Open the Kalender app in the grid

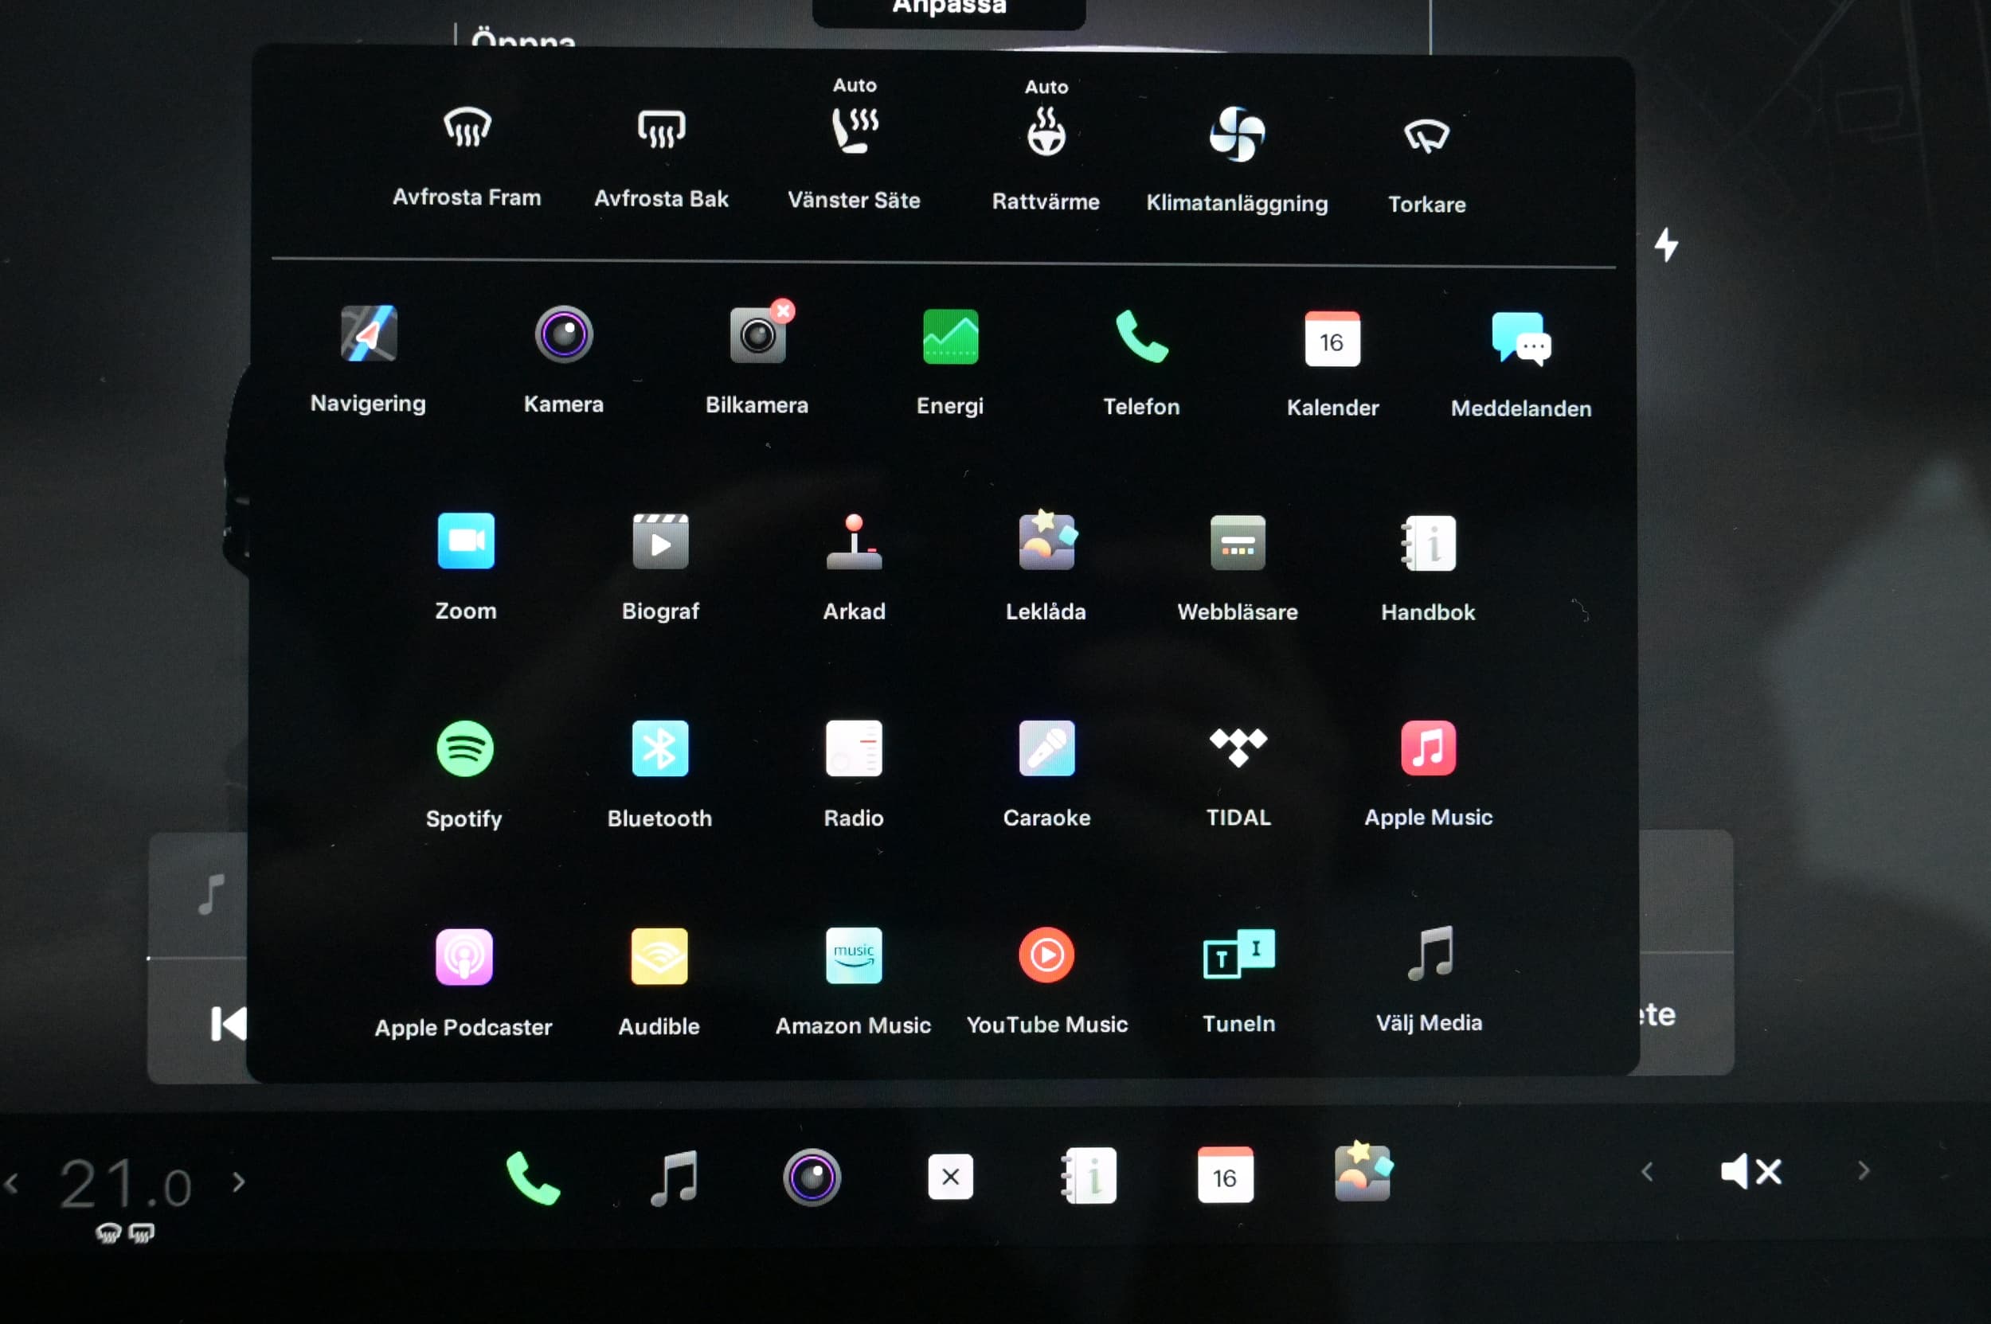[x=1332, y=338]
